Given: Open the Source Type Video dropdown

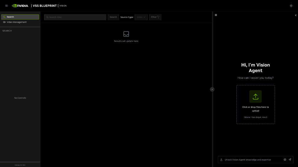Looking at the screenshot, I should (x=141, y=17).
